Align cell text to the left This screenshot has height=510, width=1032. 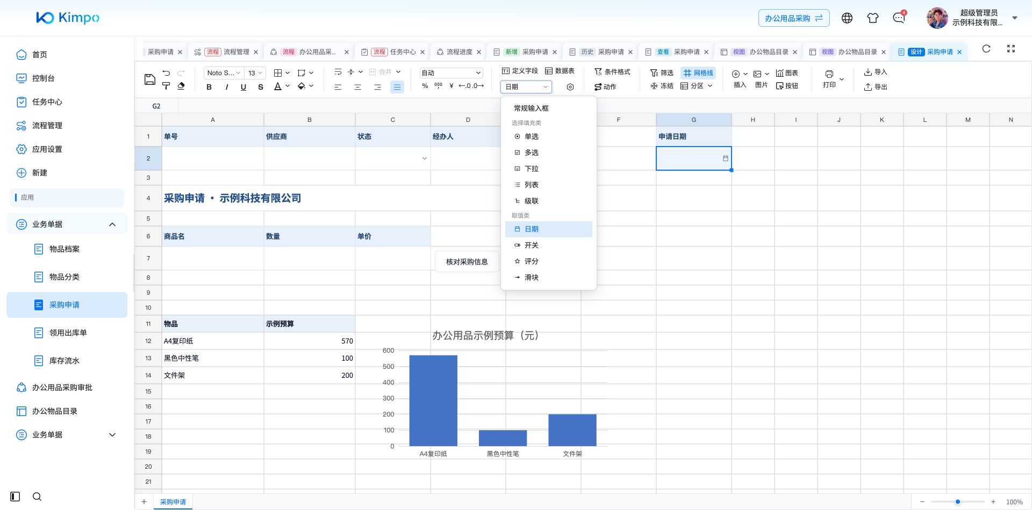pos(338,86)
